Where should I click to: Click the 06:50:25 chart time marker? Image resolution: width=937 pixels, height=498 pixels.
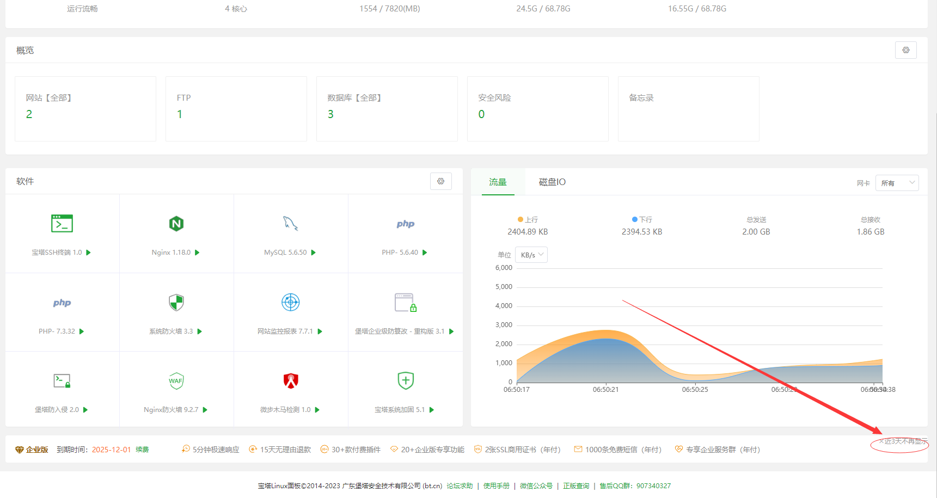695,390
